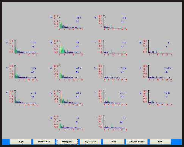This screenshot has width=184, height=147.
Task: Open the top row's right sparse histogram
Action: click(x=111, y=23)
